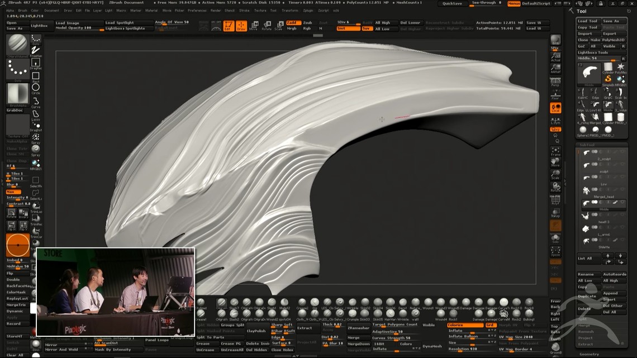Viewport: 637px width, 358px height.
Task: Click the Frame view icon
Action: (x=555, y=151)
